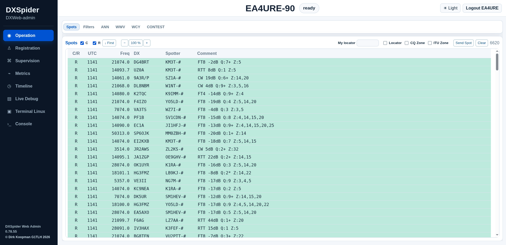506x245 pixels.
Task: Reset zoom with the 100 % button
Action: [x=136, y=43]
